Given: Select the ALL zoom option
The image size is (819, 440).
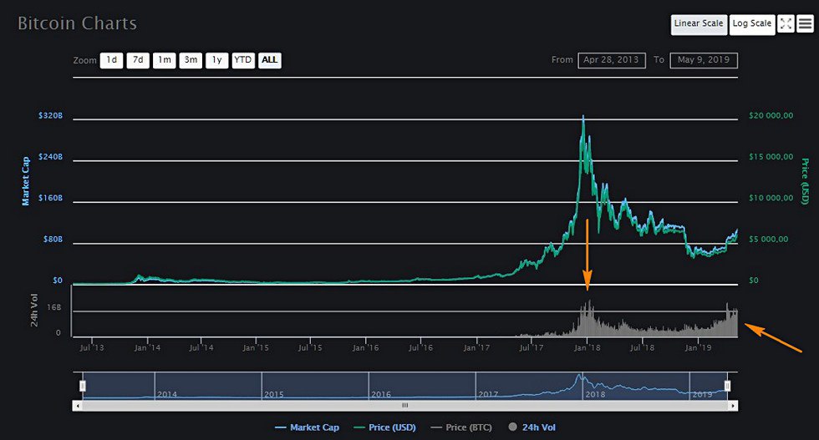Looking at the screenshot, I should (x=269, y=60).
